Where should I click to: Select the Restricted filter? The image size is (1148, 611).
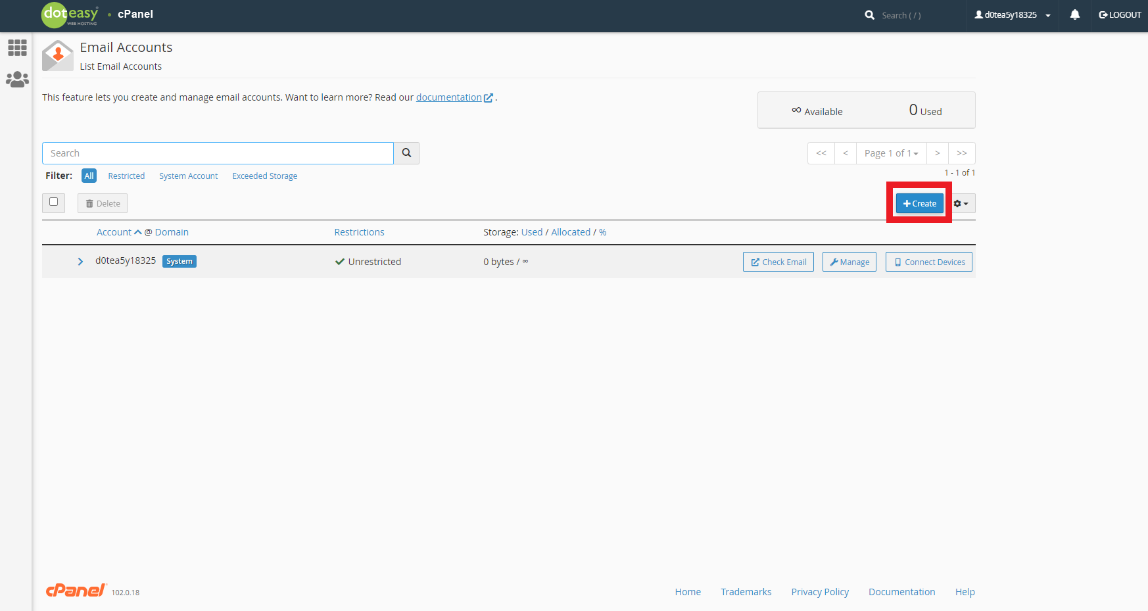[126, 176]
